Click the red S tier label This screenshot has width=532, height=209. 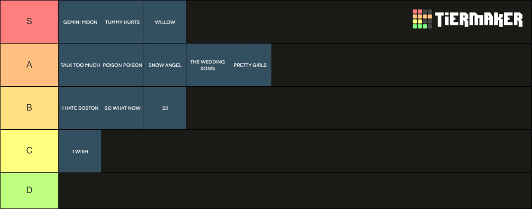click(29, 22)
